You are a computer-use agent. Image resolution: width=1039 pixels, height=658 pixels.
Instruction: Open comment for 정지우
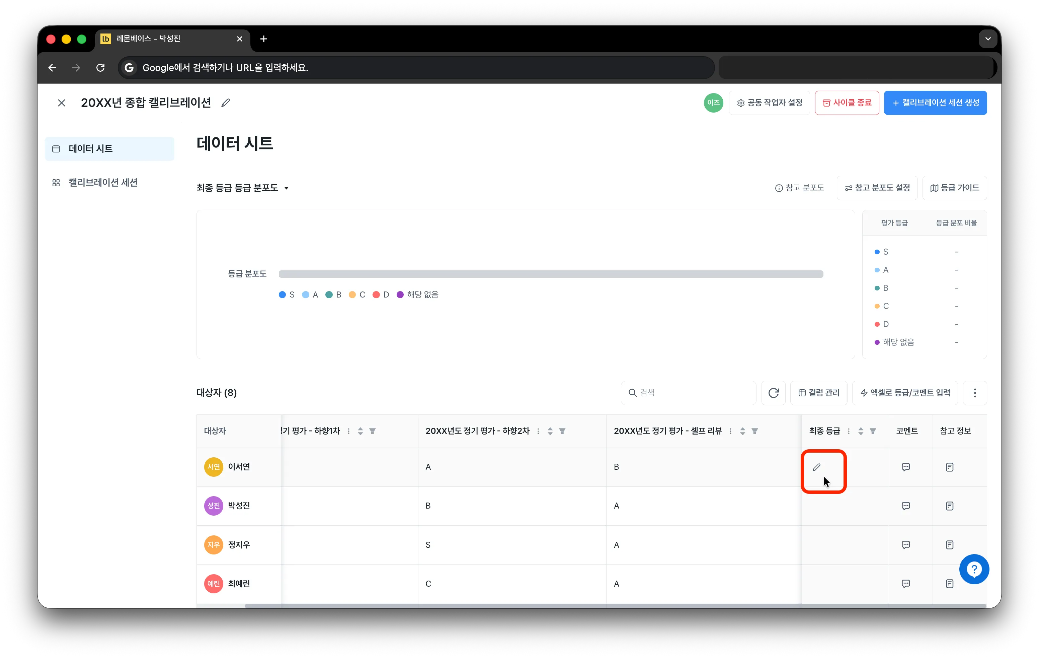906,545
